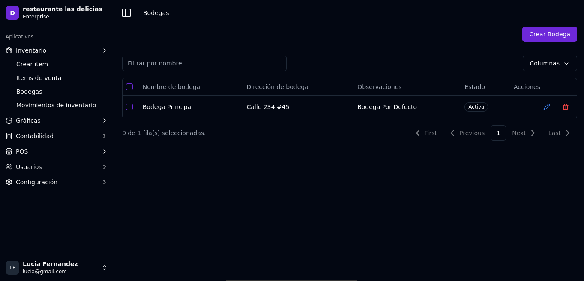The image size is (584, 281).
Task: Select the Bodega Principal row checkbox
Action: [129, 107]
